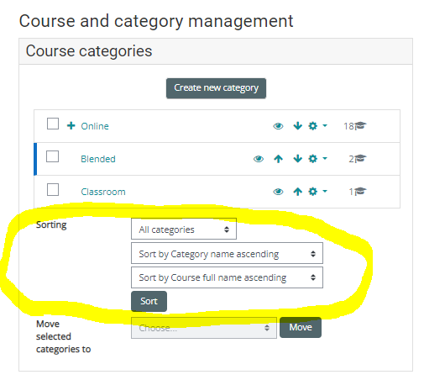Expand the Online category with plus icon
Viewport: 424px width, 380px height.
71,125
